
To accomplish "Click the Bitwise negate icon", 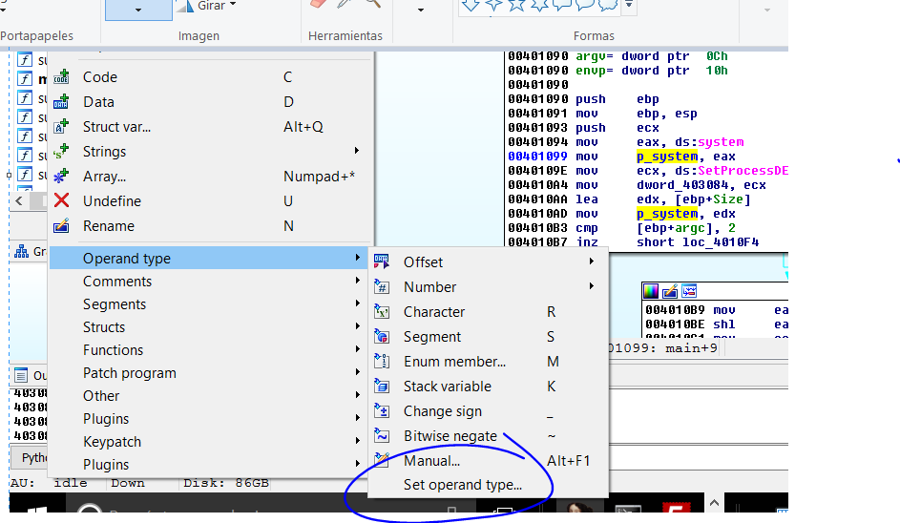I will point(383,436).
